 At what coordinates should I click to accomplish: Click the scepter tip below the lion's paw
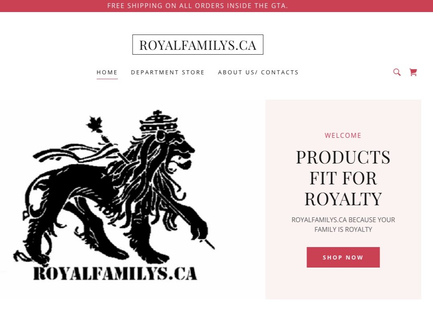[x=209, y=244]
